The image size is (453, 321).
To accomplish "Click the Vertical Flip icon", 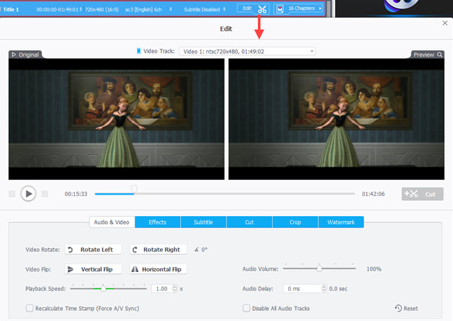I will point(70,269).
